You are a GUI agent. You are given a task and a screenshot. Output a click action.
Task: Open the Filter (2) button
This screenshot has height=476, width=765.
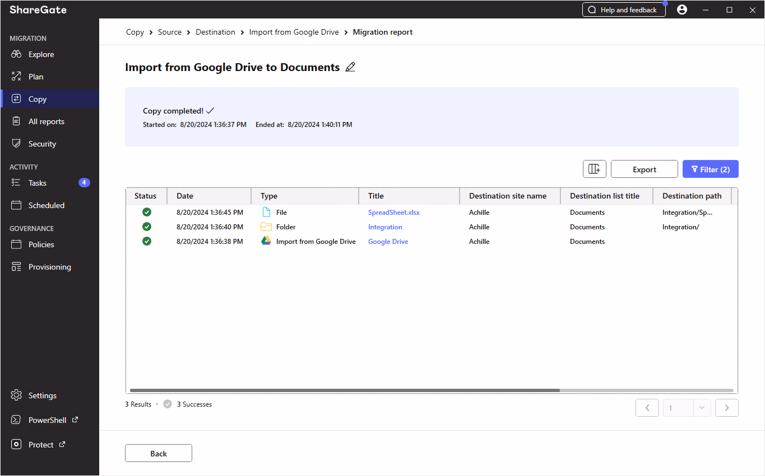711,169
